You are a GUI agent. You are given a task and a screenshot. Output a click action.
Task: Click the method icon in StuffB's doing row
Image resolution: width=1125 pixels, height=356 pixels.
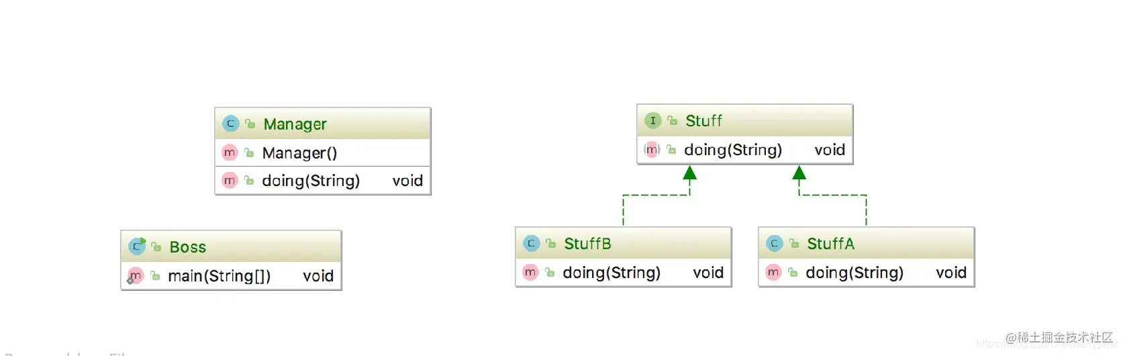click(x=530, y=272)
